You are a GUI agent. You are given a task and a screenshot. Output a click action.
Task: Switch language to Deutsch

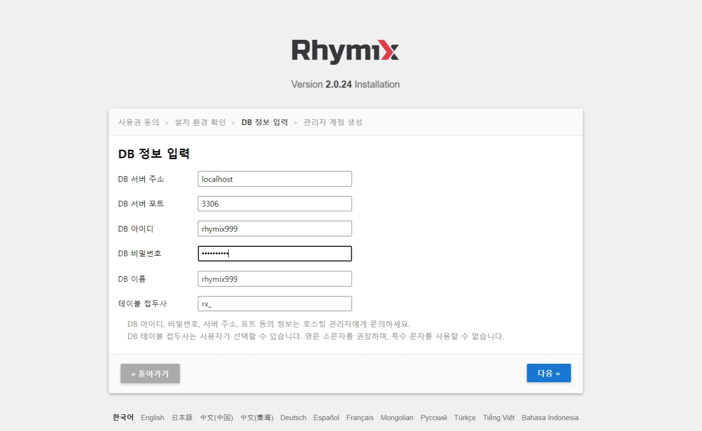click(x=293, y=418)
